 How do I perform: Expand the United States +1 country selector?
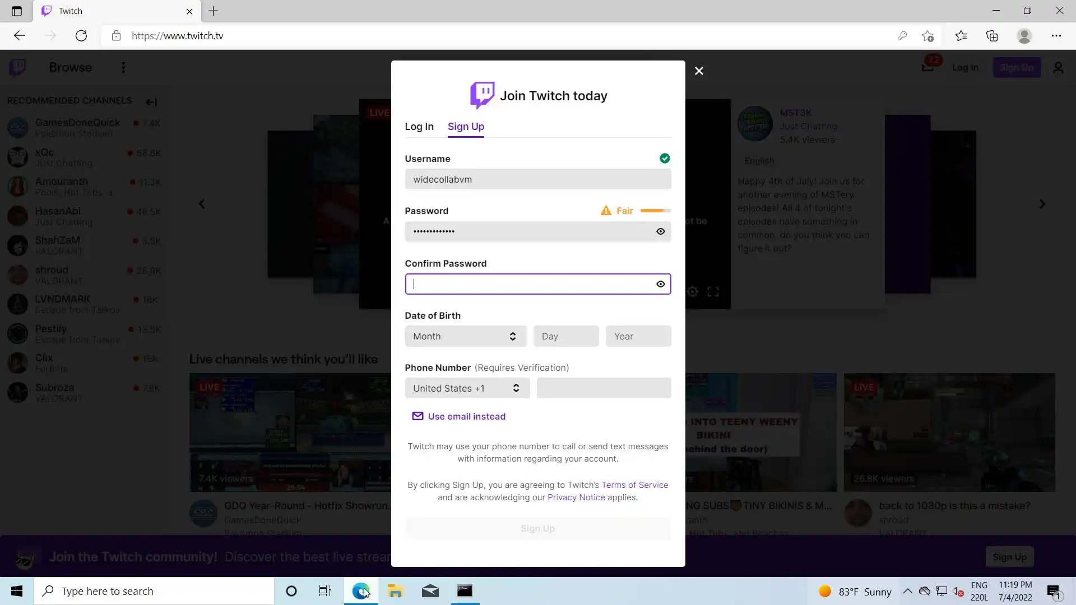point(467,388)
